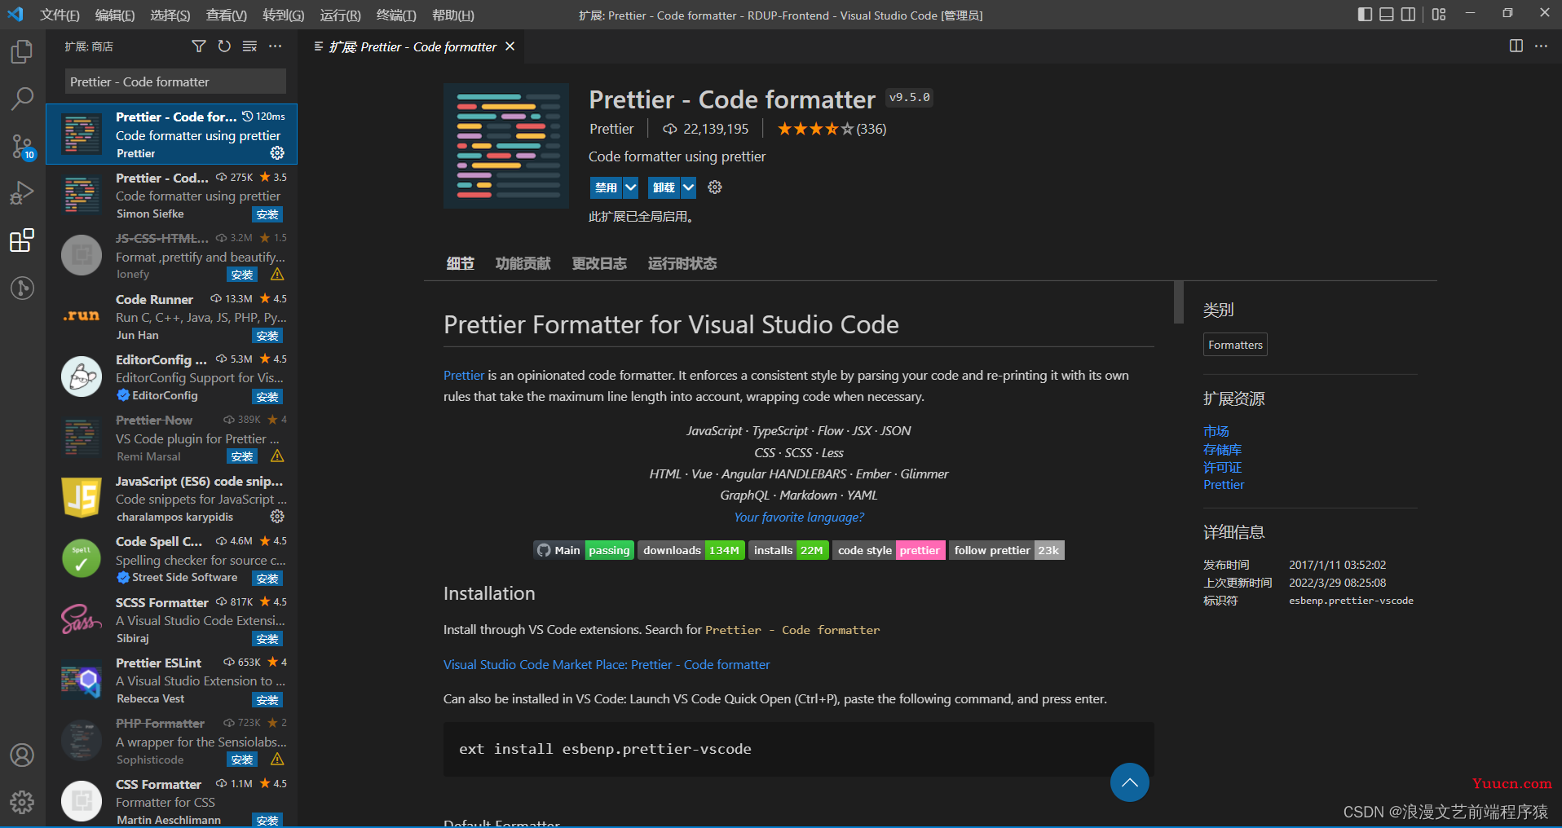The image size is (1562, 828).
Task: Open the 文件(F) menu
Action: pos(60,15)
